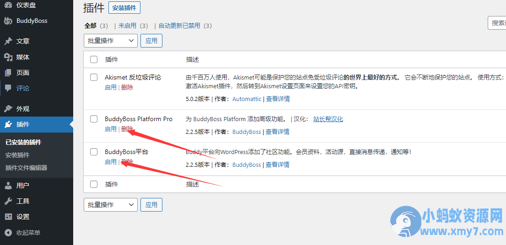Click the 描述 column header at top

pyautogui.click(x=193, y=59)
